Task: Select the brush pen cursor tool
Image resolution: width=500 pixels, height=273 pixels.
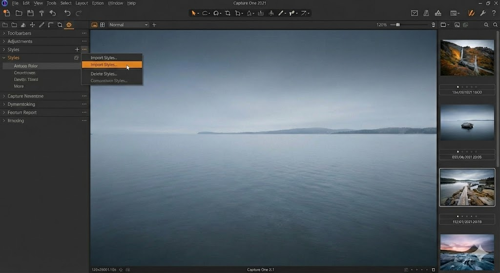Action: point(281,13)
